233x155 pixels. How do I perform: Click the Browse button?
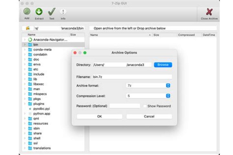coord(163,65)
